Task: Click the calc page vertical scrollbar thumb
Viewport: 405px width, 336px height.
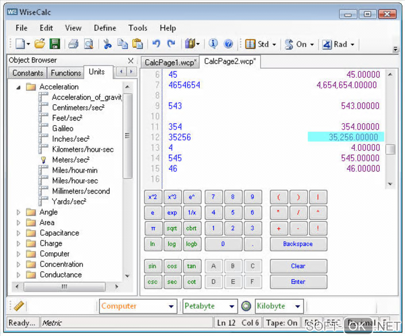Action: (x=390, y=149)
